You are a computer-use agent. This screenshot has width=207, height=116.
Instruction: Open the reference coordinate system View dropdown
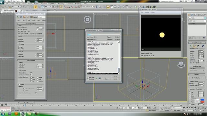tap(48, 6)
